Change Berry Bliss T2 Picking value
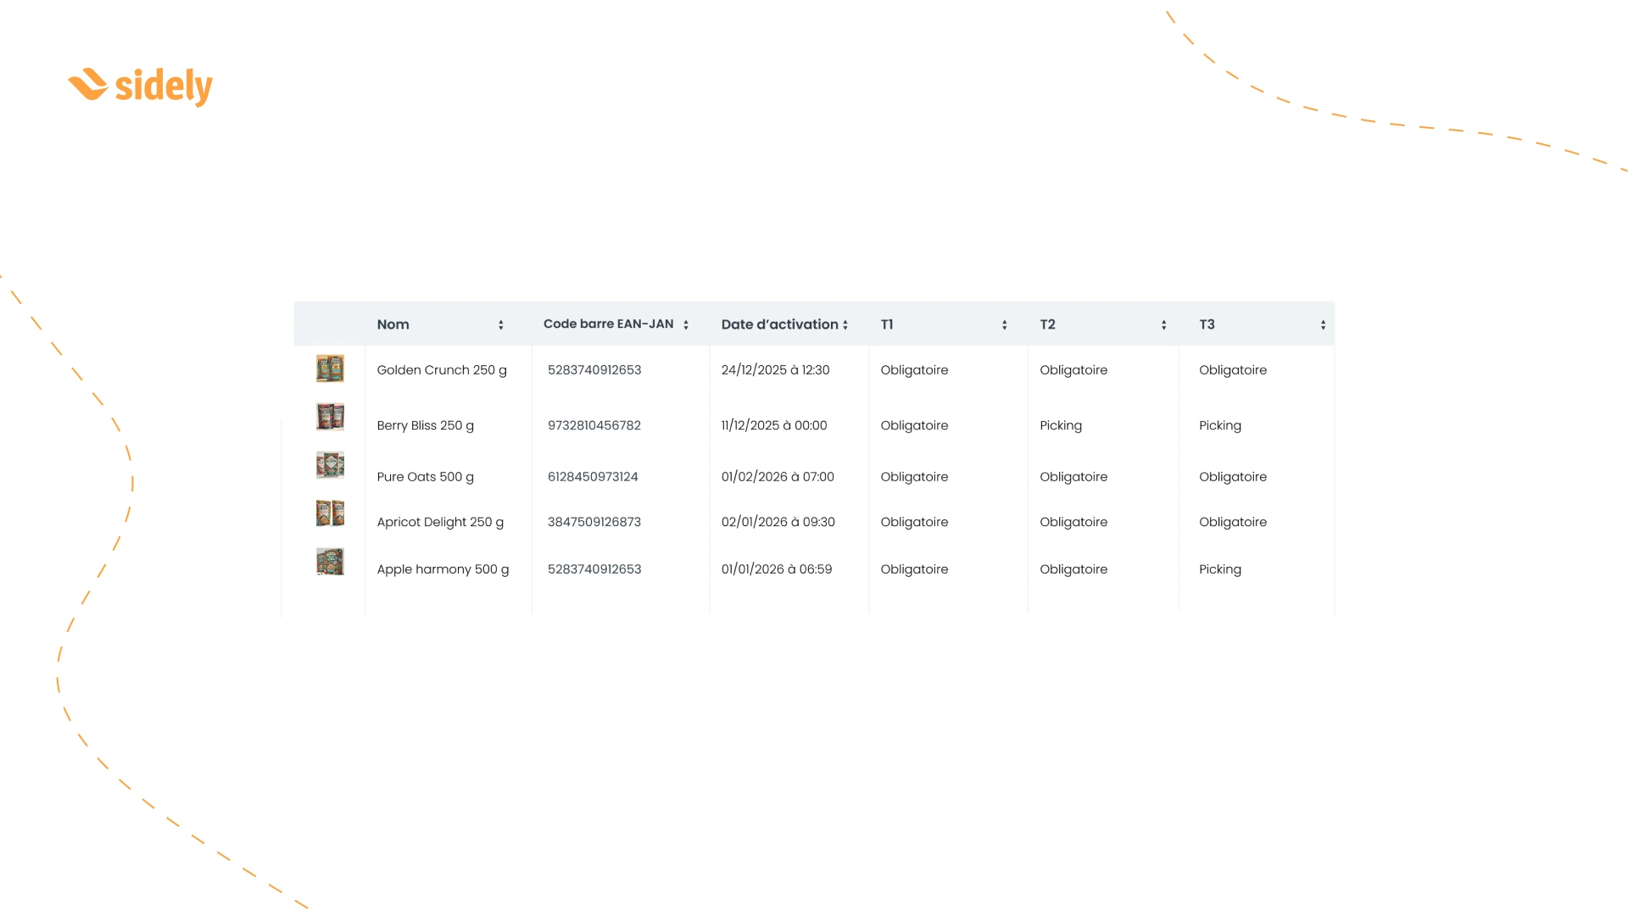Screen dimensions: 1628x915 pos(1061,425)
